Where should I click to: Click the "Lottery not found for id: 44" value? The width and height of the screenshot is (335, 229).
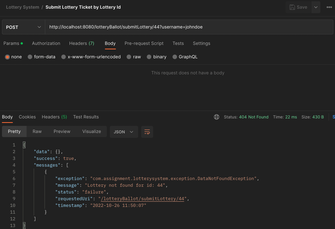coord(125,185)
